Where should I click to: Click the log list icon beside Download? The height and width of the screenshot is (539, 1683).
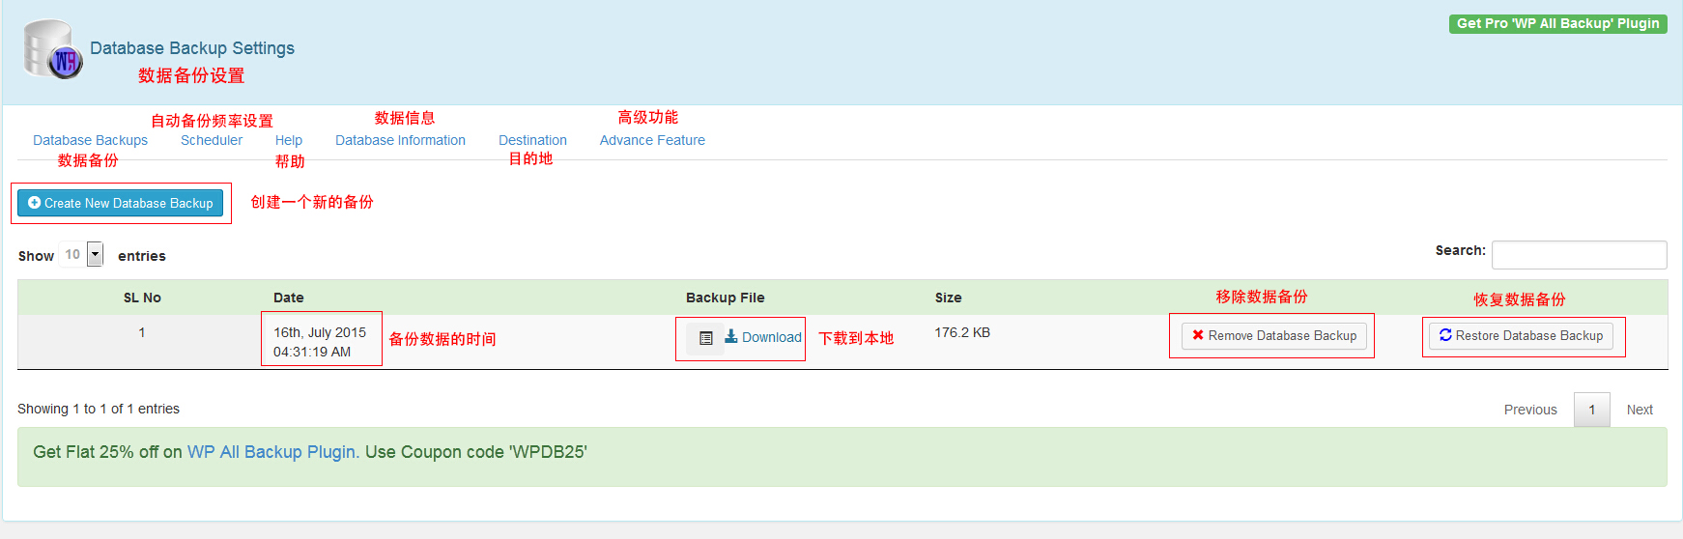(705, 338)
